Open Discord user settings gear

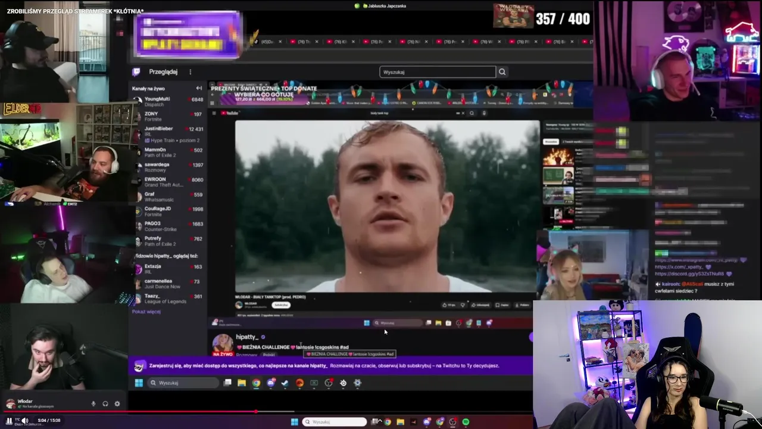click(117, 404)
